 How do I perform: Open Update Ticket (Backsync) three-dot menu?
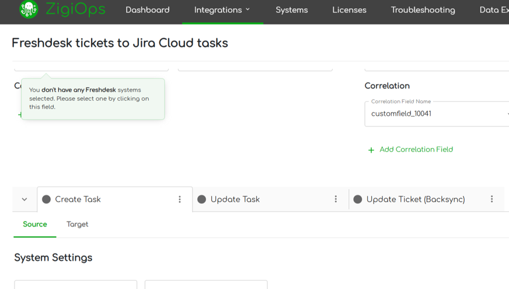click(491, 199)
